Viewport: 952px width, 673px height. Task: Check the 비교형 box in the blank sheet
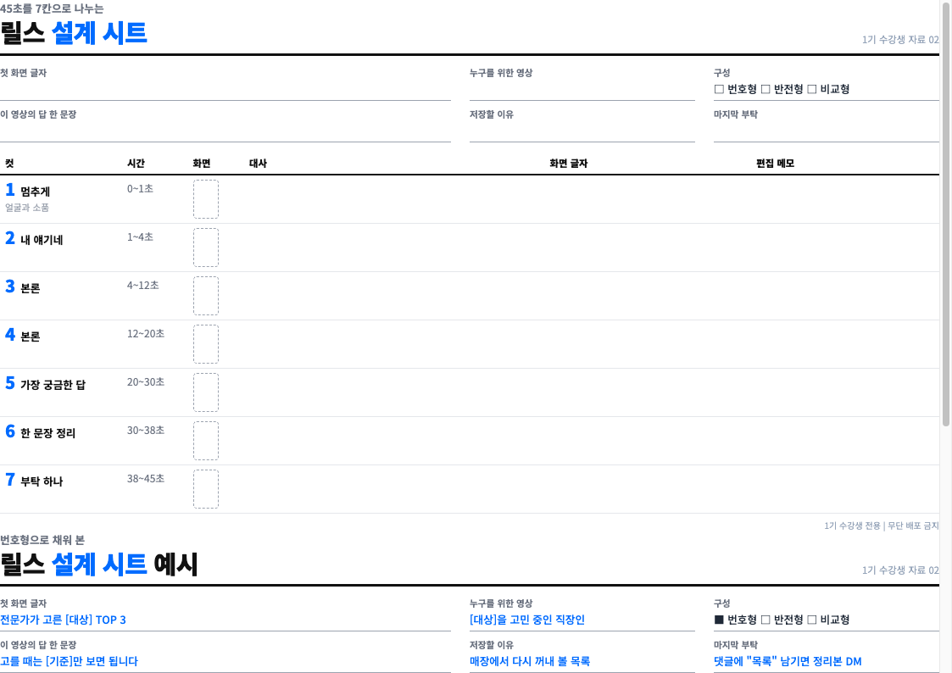coord(812,89)
